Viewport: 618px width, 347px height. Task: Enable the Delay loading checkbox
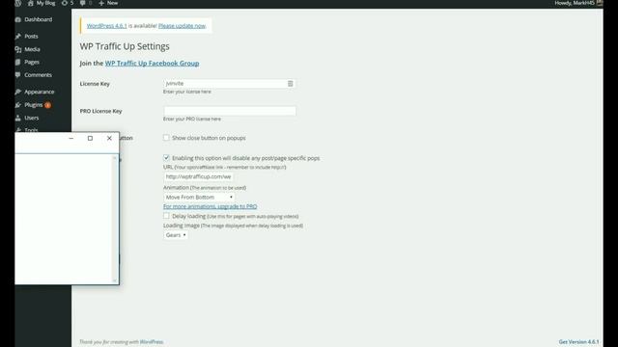click(x=166, y=216)
